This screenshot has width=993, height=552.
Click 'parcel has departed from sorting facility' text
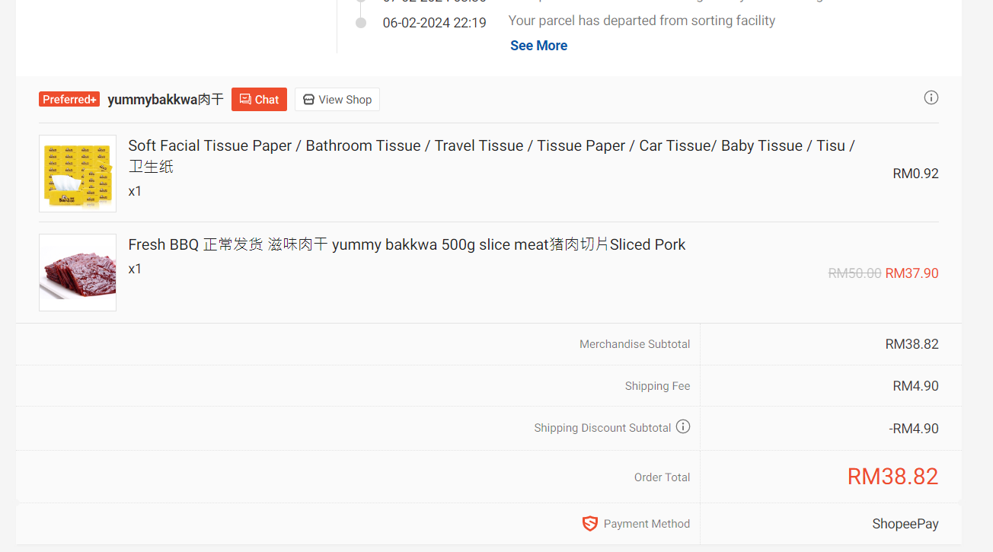tap(642, 21)
